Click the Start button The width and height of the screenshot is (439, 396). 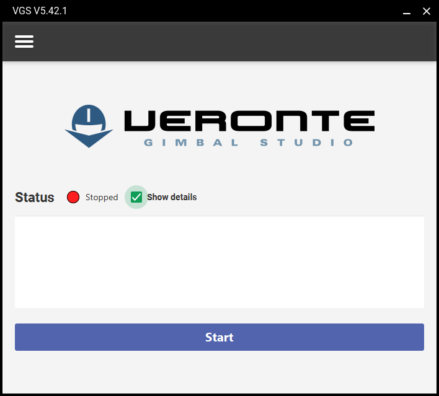pos(219,337)
